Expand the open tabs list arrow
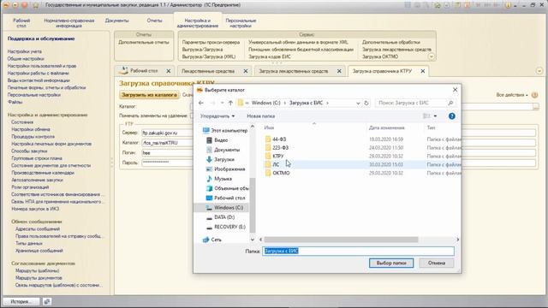This screenshot has height=308, width=548. pyautogui.click(x=539, y=71)
